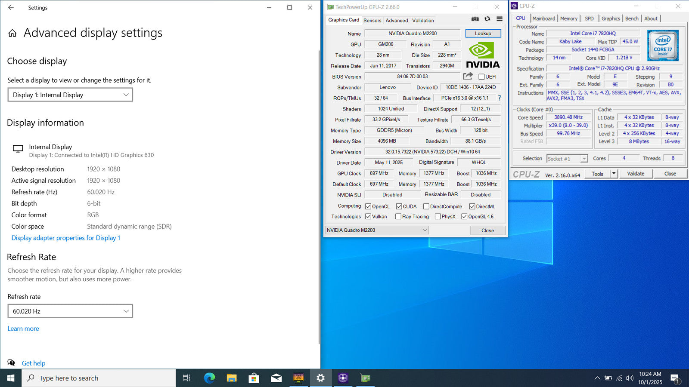The image size is (689, 387).
Task: Open Display adapter properties for Display 1
Action: [x=65, y=238]
